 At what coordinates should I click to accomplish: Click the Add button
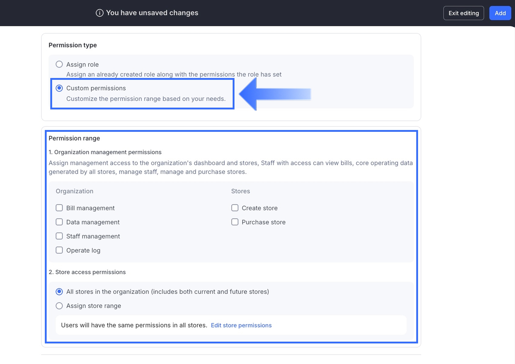pyautogui.click(x=500, y=13)
